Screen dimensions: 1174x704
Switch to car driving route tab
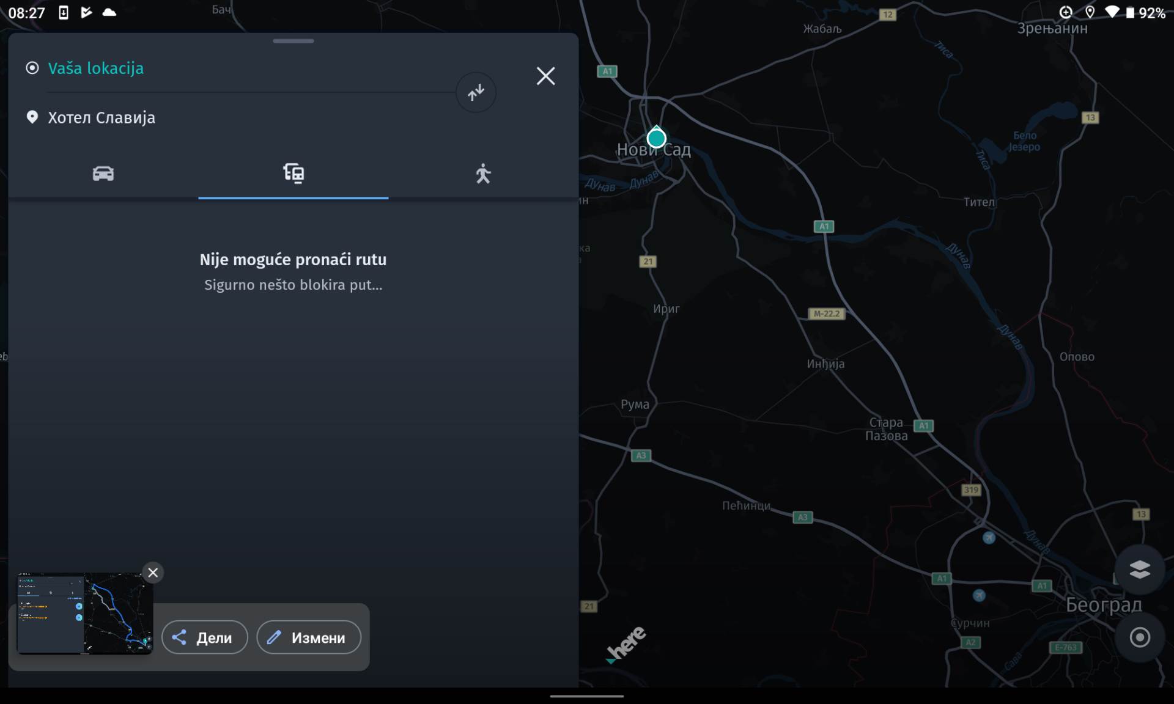pyautogui.click(x=103, y=174)
